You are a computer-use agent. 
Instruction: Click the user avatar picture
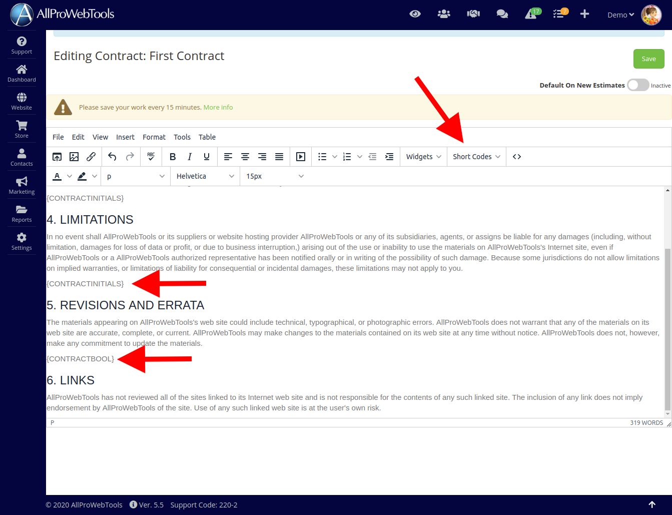coord(651,15)
